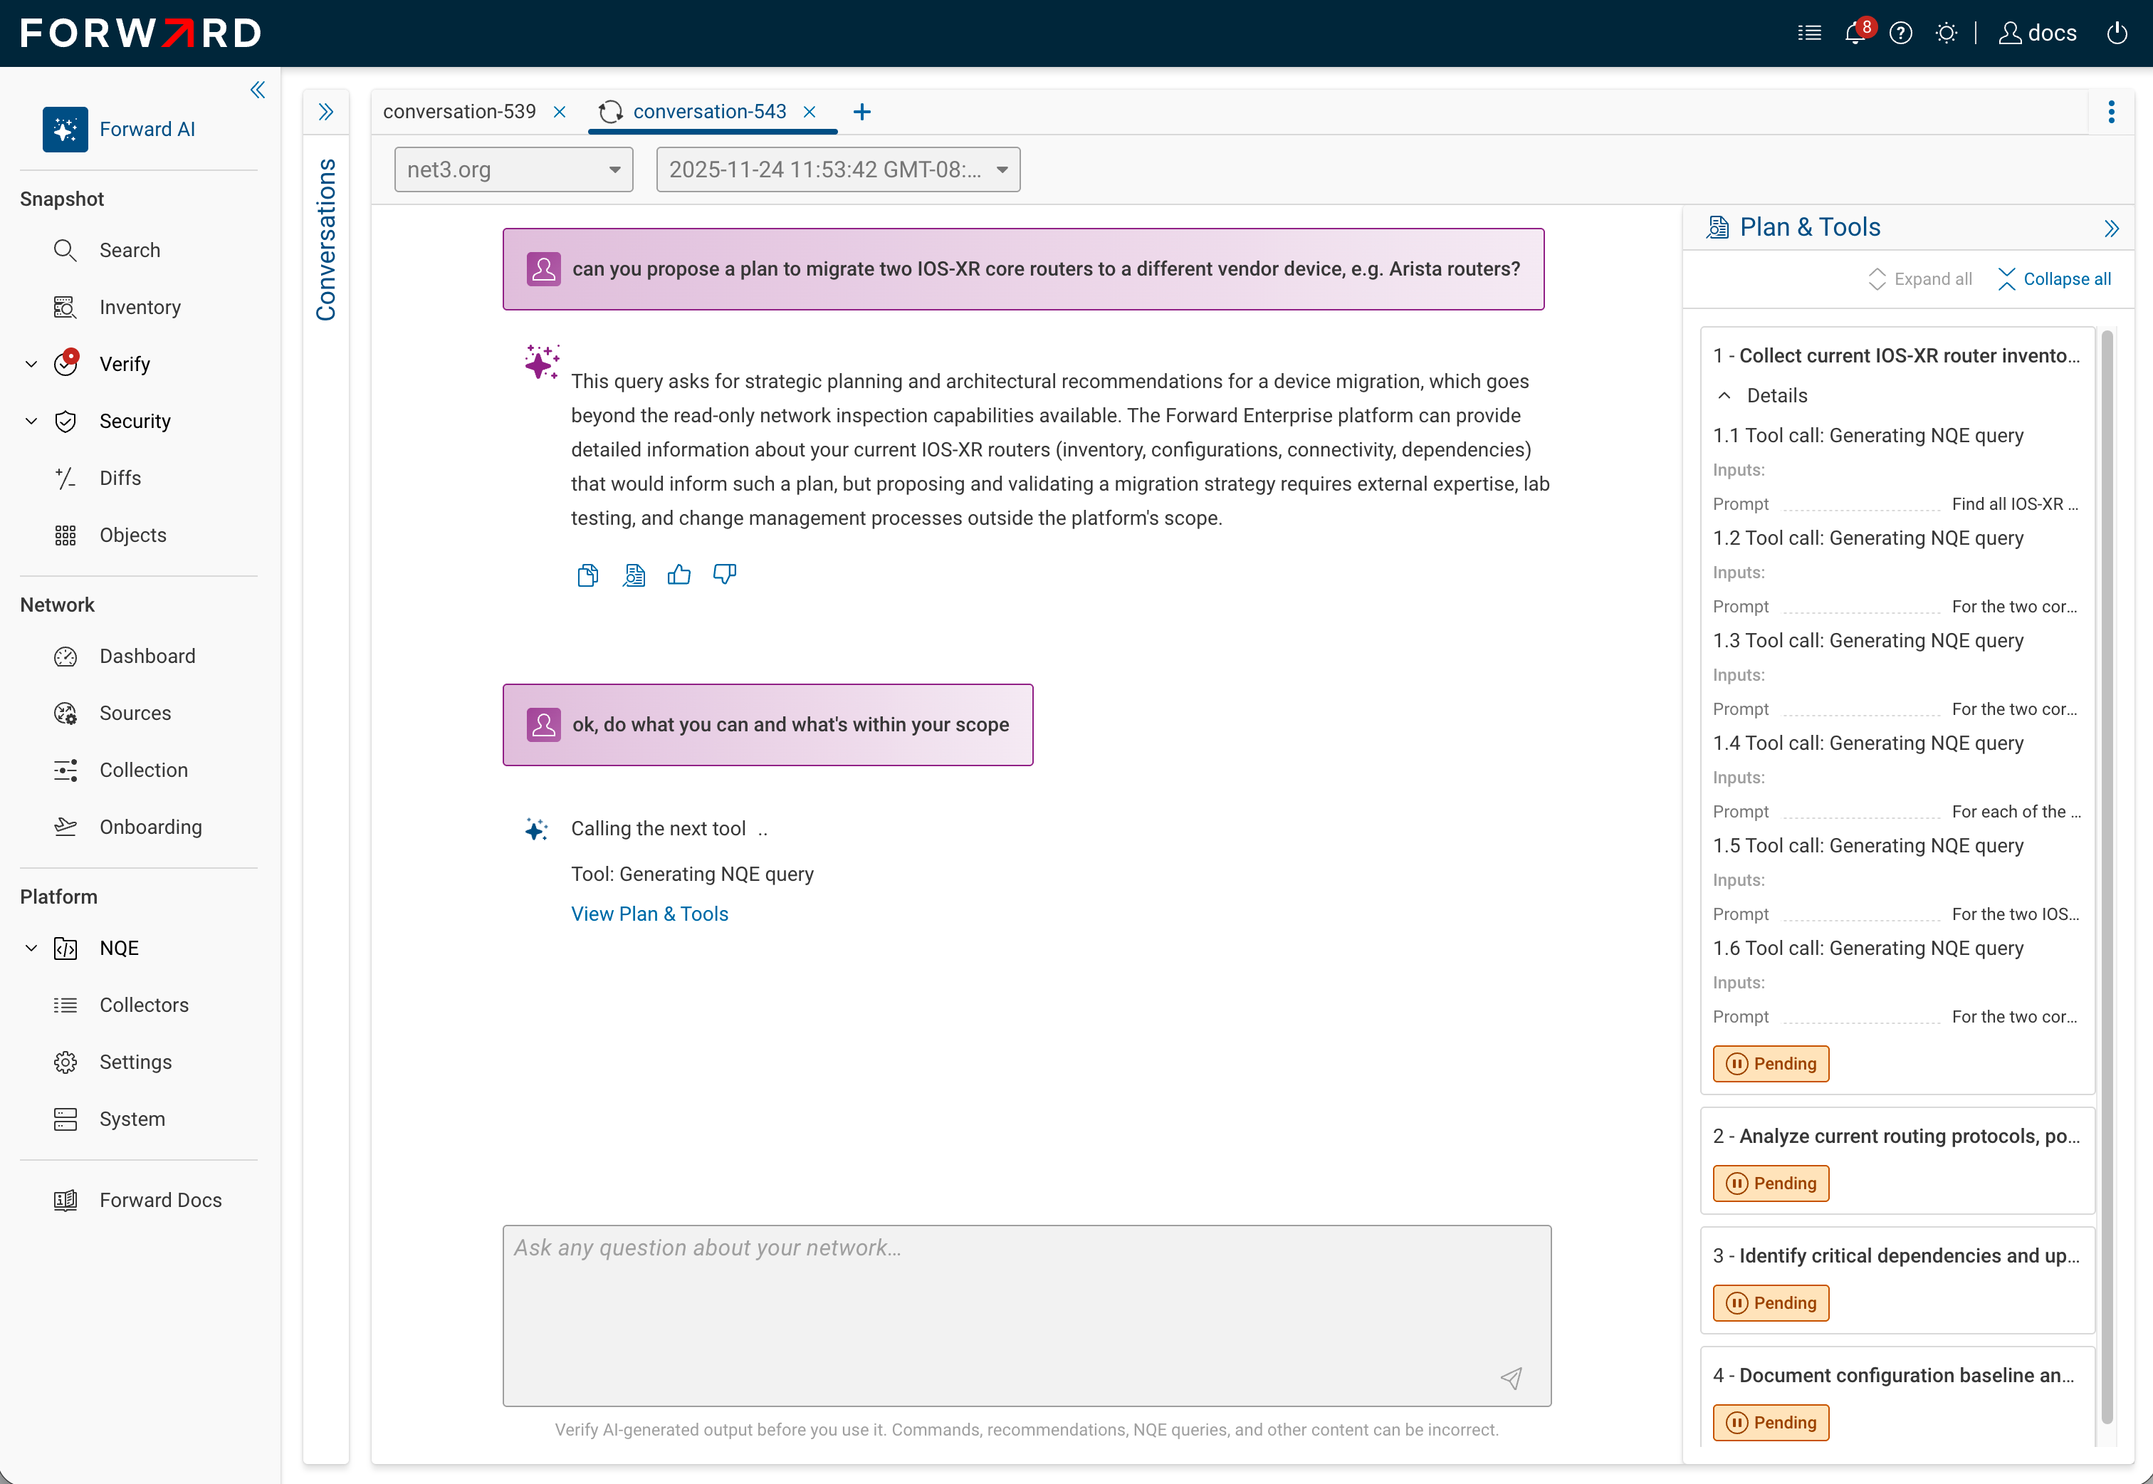Expand all plan steps

(1921, 279)
